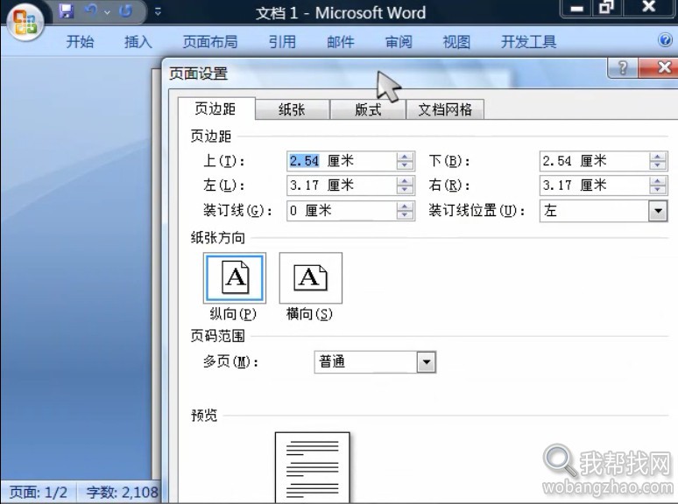The width and height of the screenshot is (678, 504).
Task: Open the 引用 ribbon tab
Action: tap(282, 42)
